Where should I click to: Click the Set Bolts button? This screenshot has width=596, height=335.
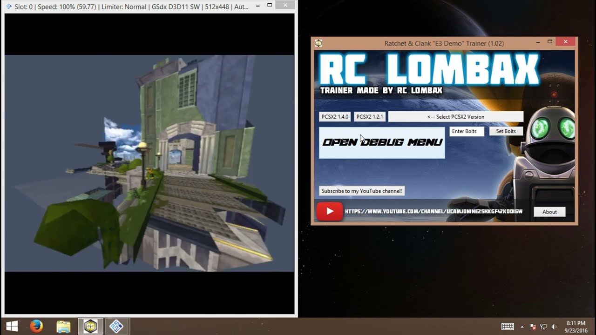coord(506,131)
